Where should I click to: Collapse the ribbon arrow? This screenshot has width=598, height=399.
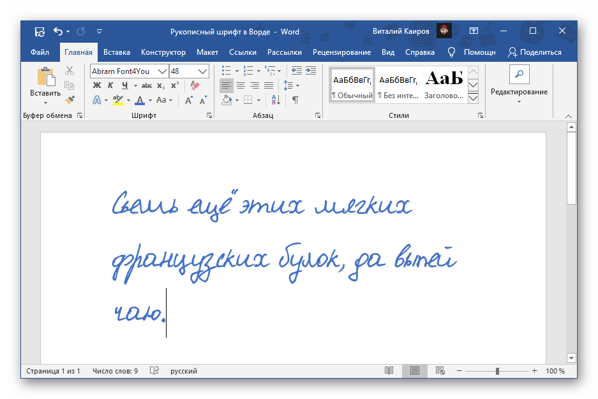tap(568, 116)
